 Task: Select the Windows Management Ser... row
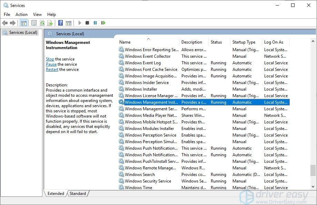pos(204,109)
